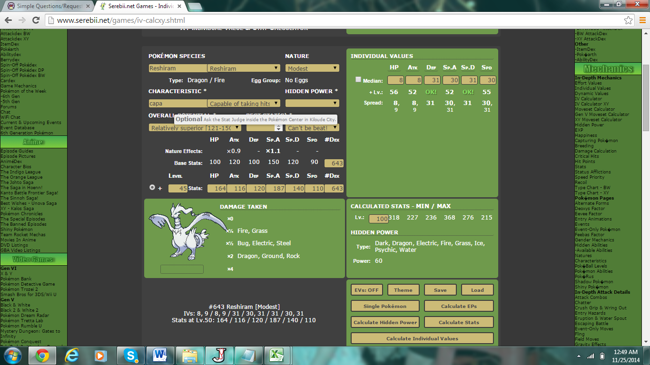Open the new tab button

[194, 6]
